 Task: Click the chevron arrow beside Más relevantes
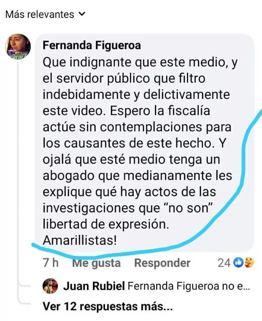point(82,14)
